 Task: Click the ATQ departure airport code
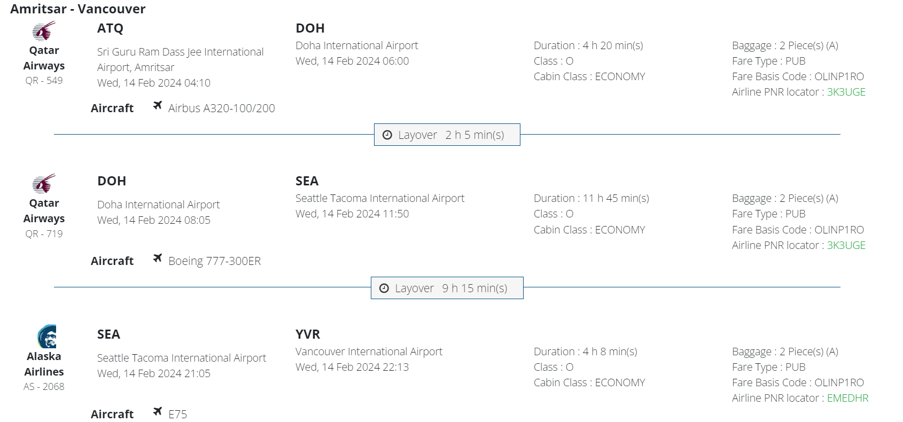(x=110, y=28)
